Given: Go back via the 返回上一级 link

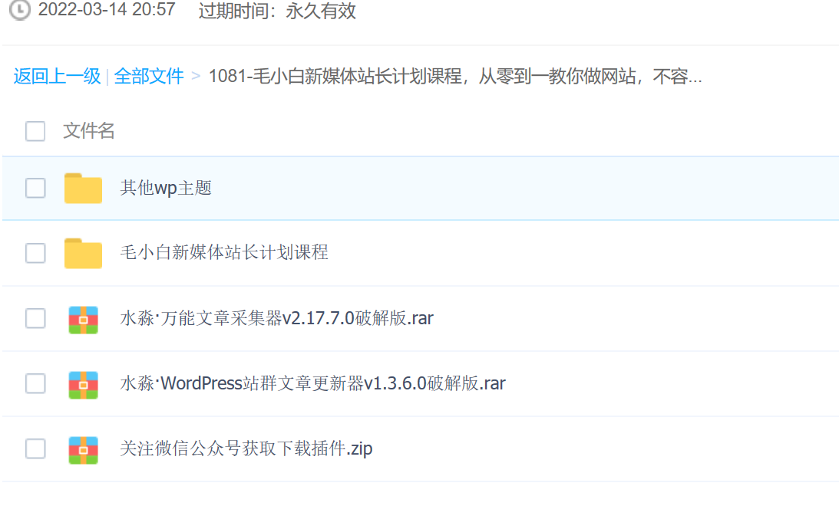Looking at the screenshot, I should [x=57, y=77].
